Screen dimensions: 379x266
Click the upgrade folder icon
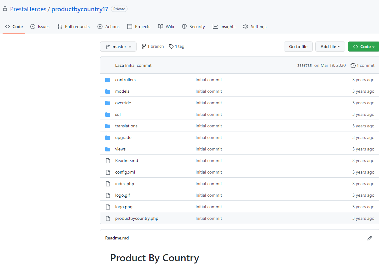[108, 138]
